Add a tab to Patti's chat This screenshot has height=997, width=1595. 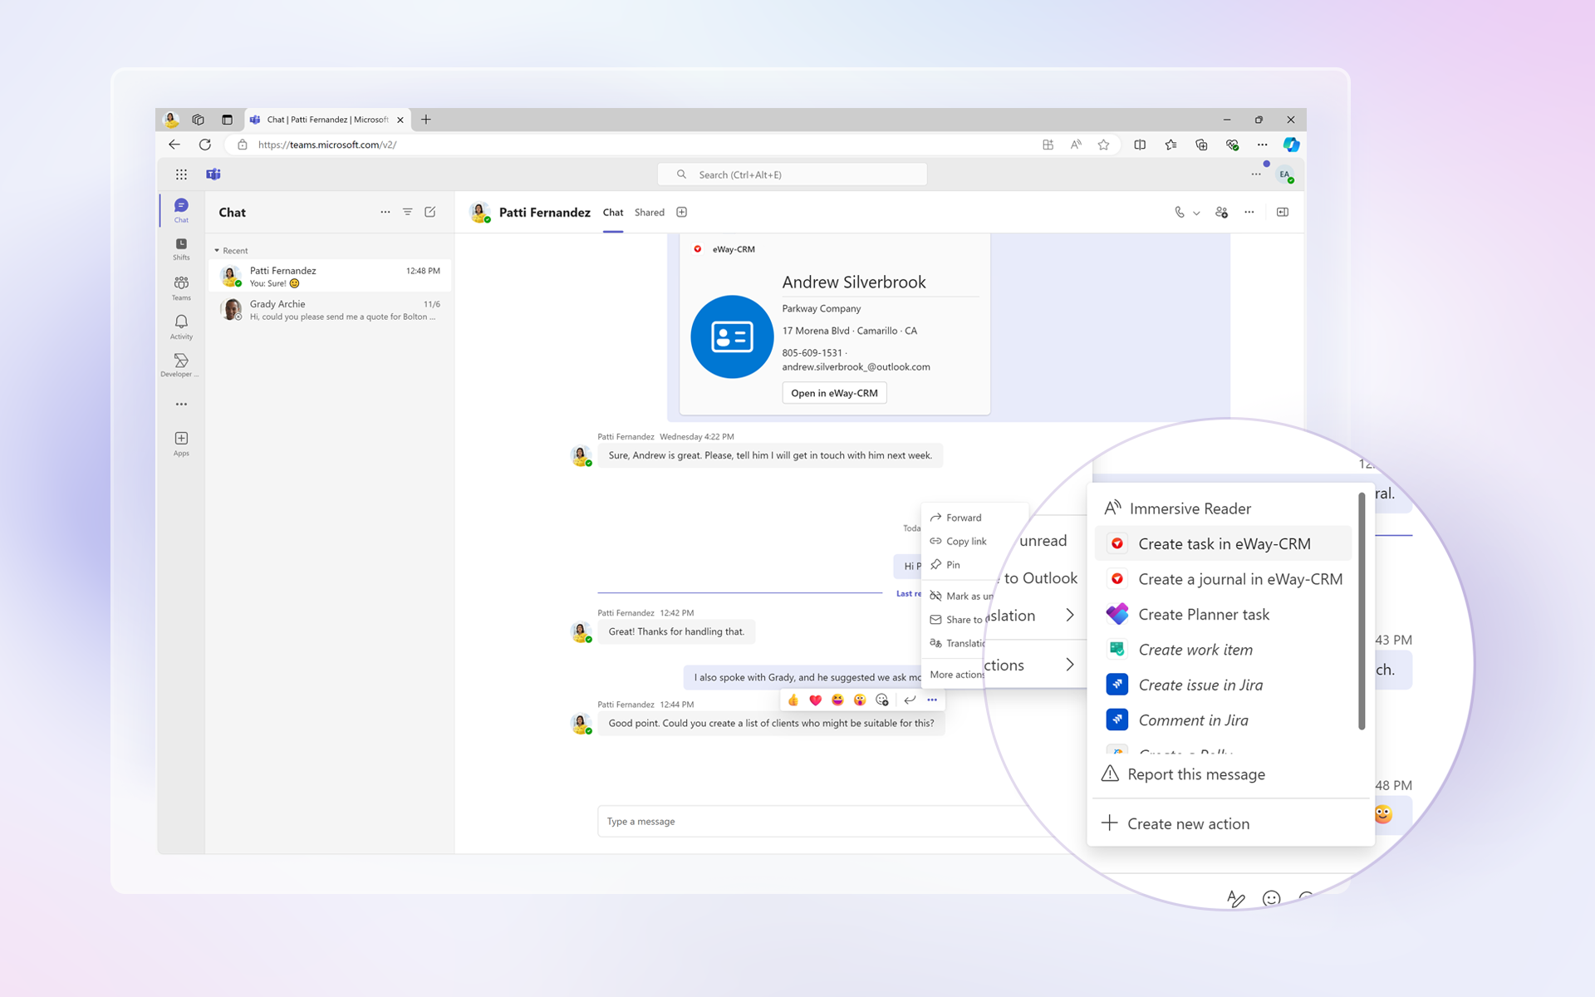tap(682, 213)
